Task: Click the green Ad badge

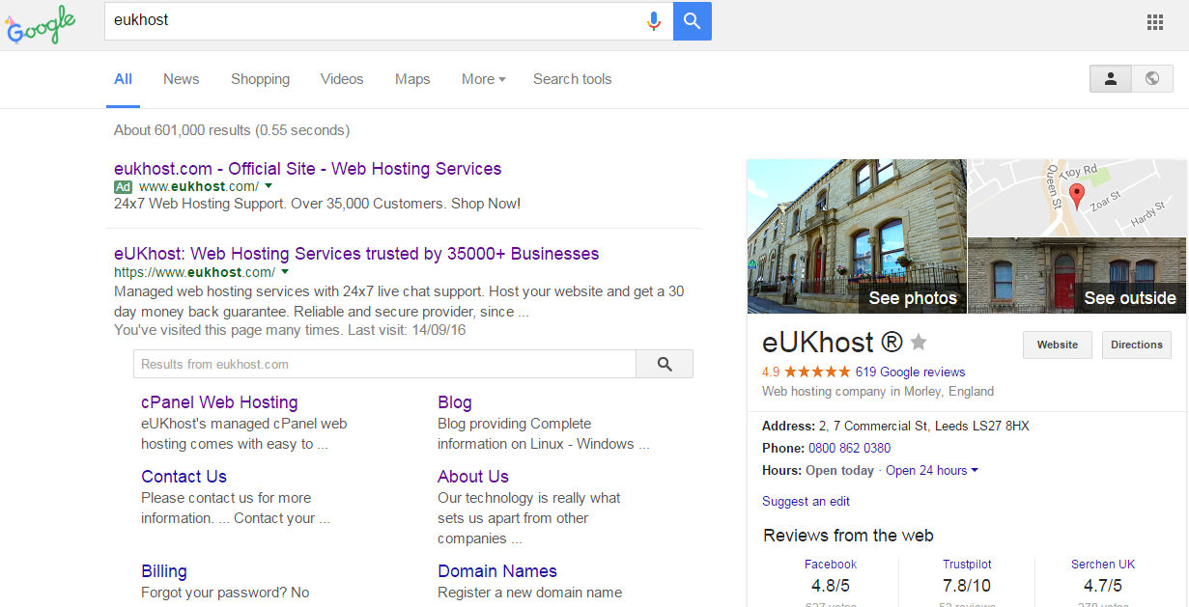Action: coord(123,186)
